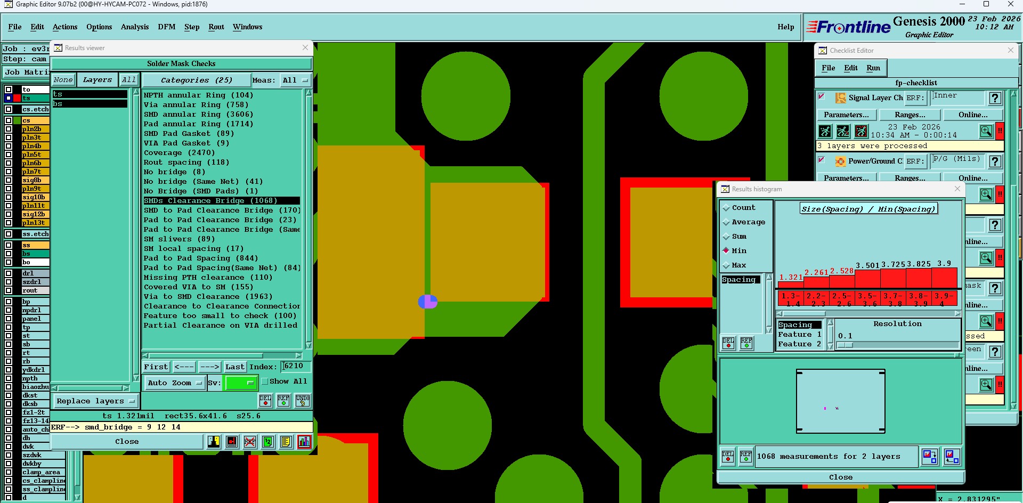Screen dimensions: 1023x503
Task: Select Max radio in histogram
Action: 726,265
